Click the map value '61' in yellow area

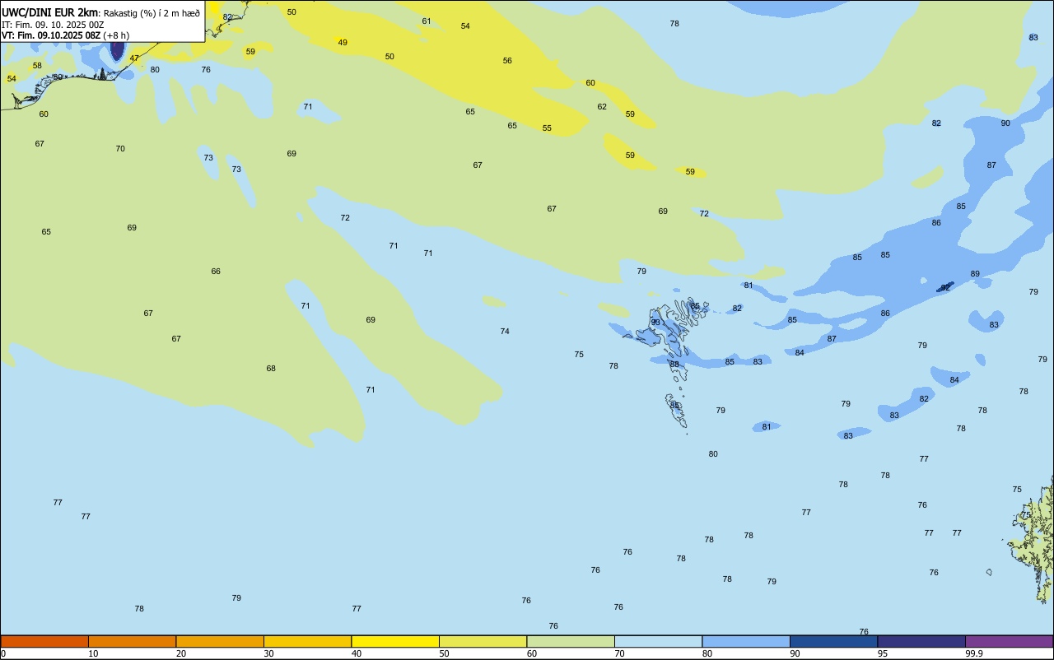427,21
